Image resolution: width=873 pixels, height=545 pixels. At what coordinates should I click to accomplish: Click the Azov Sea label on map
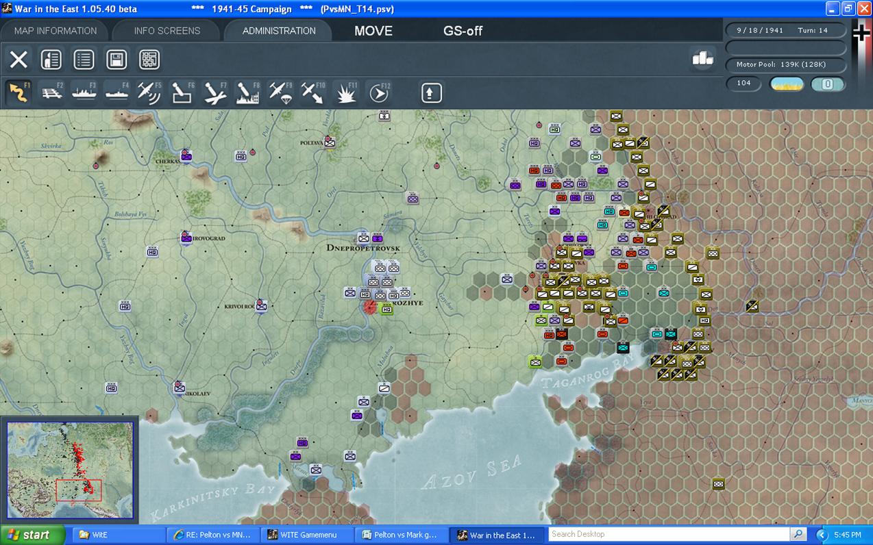point(472,472)
